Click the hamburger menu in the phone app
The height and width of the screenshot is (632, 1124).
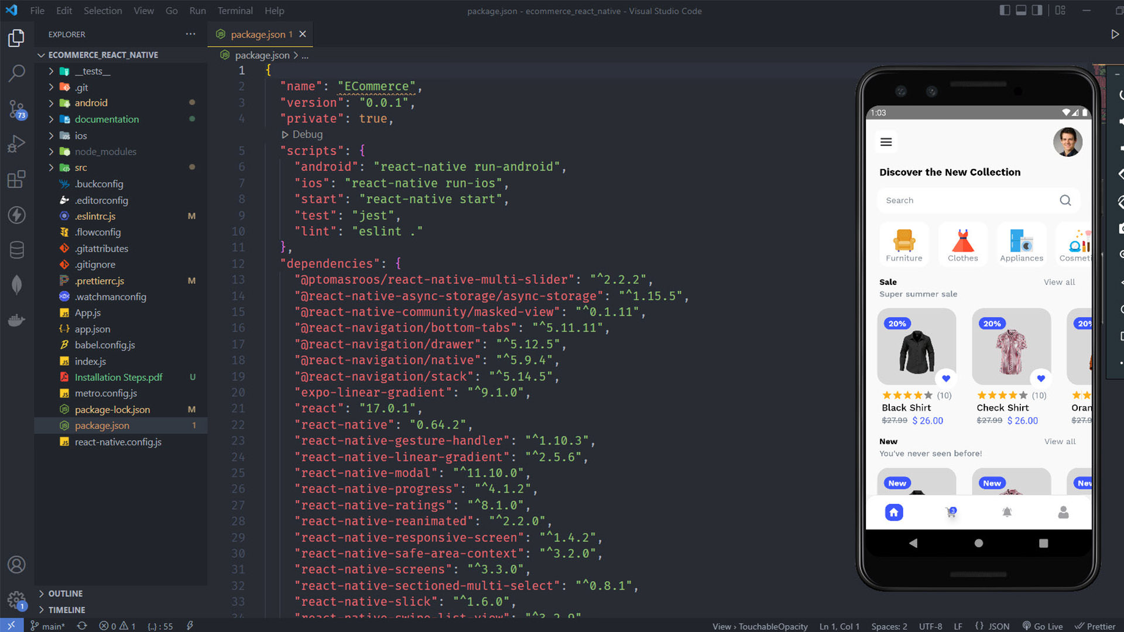pyautogui.click(x=886, y=142)
